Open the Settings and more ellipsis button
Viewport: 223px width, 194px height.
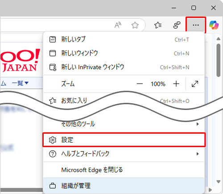pos(196,25)
